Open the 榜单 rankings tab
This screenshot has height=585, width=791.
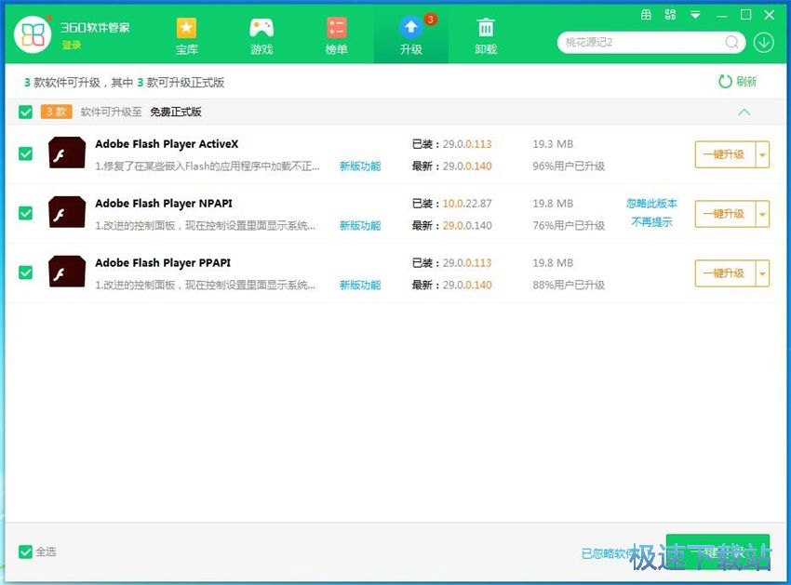[x=336, y=35]
